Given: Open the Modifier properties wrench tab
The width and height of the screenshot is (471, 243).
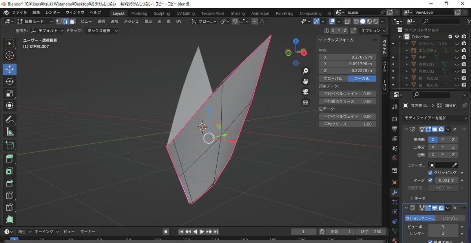Looking at the screenshot, I should pyautogui.click(x=395, y=192).
